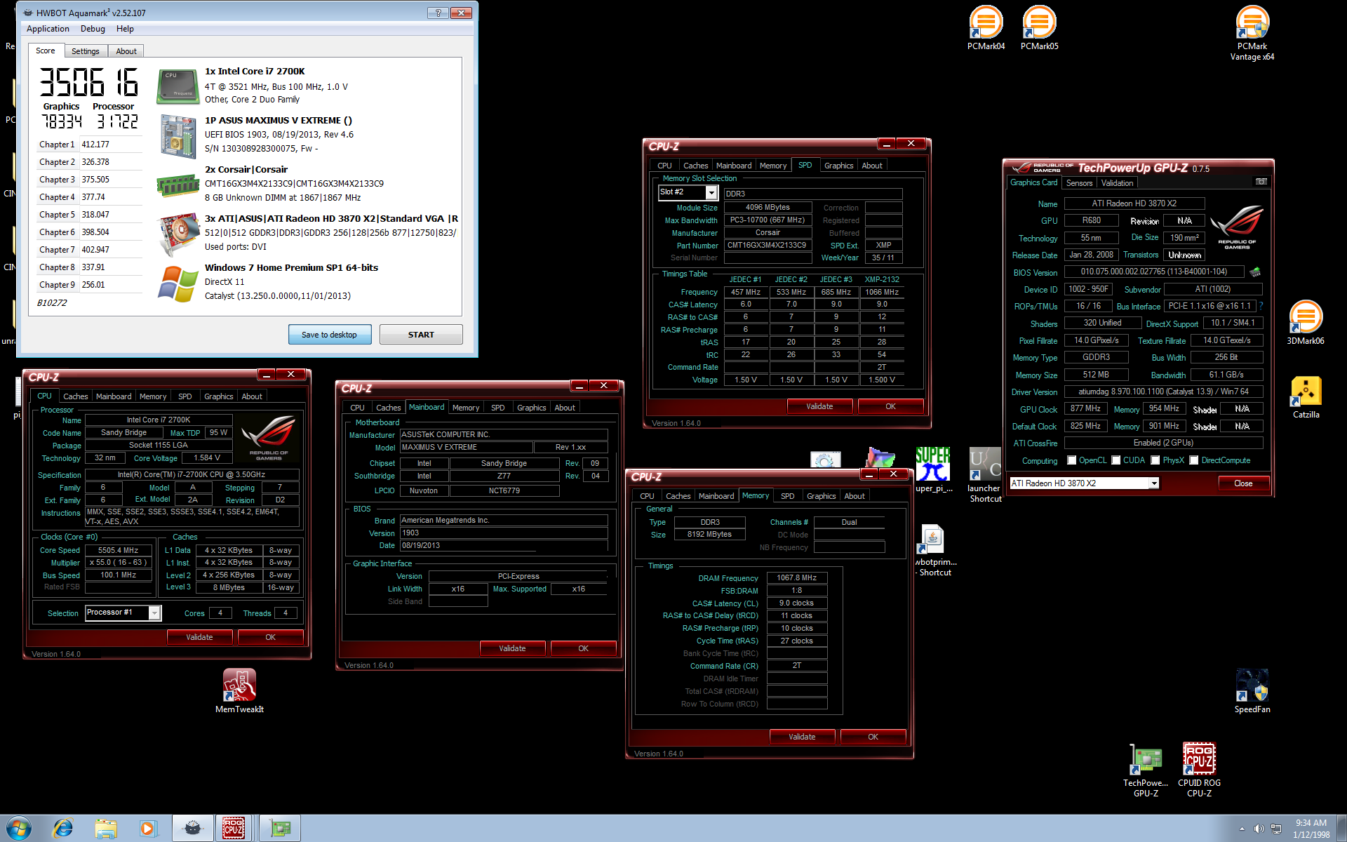Open the PCMark05 desktop shortcut

(x=1039, y=27)
